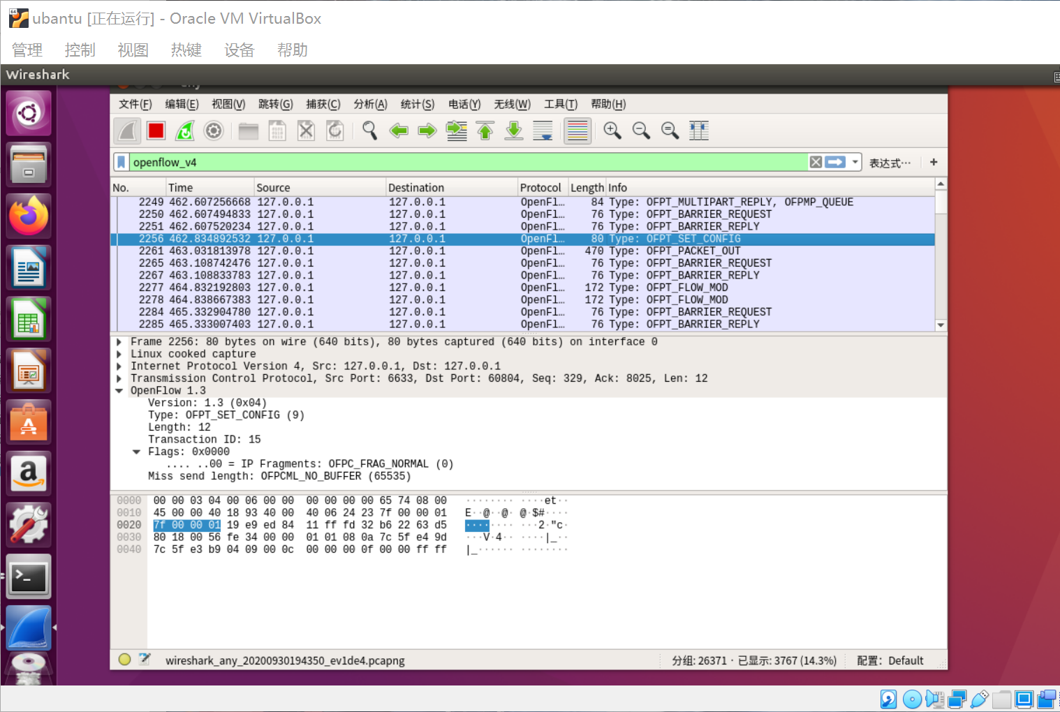Sort packets by the Time column
Viewport: 1060px width, 712px height.
click(x=209, y=187)
